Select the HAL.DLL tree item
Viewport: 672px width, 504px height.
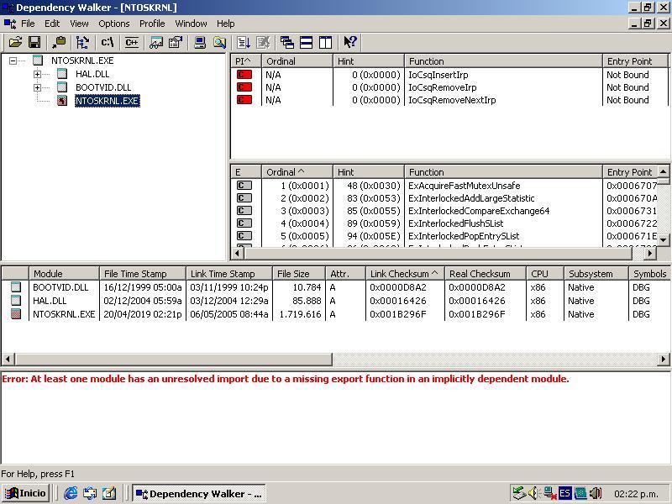pos(92,74)
